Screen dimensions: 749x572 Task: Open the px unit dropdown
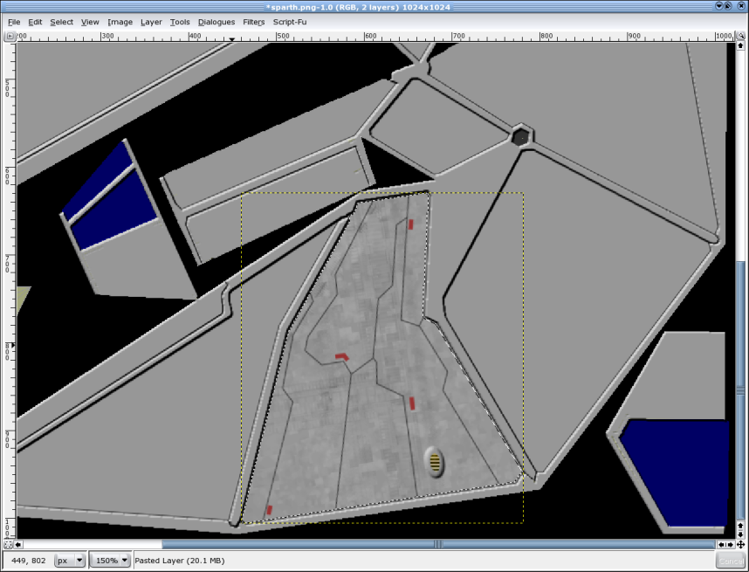pyautogui.click(x=70, y=560)
